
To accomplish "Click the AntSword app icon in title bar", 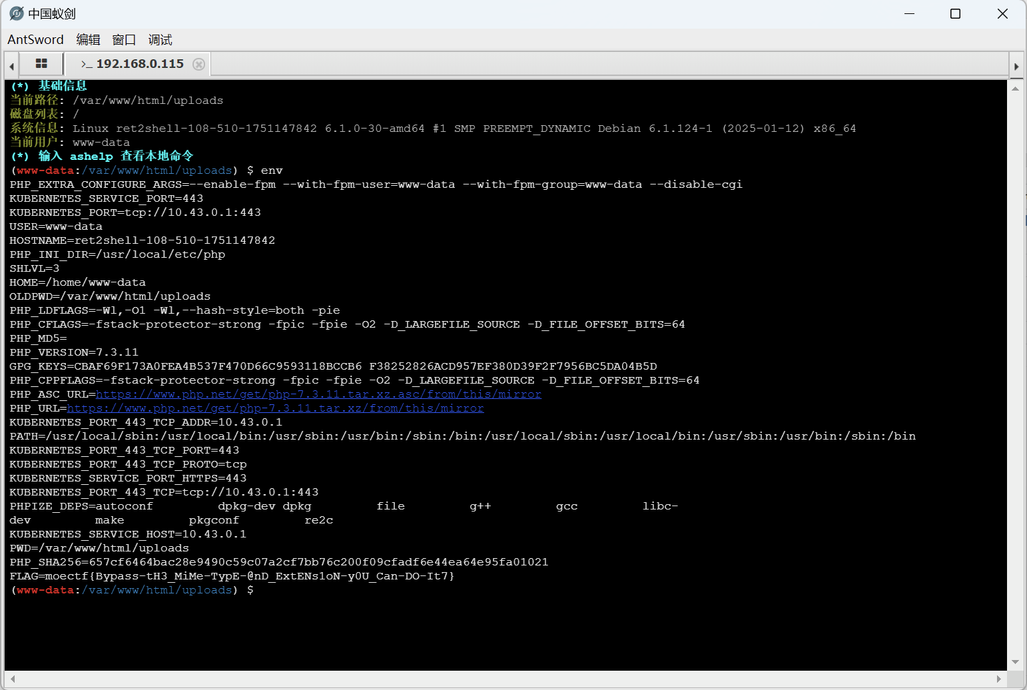I will tap(17, 13).
